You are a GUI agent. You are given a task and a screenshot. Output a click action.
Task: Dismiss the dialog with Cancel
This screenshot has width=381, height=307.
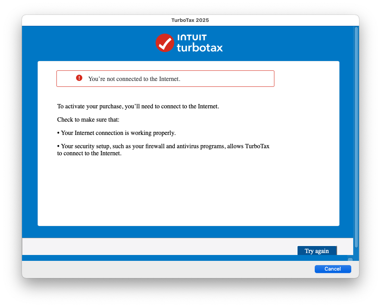click(333, 269)
